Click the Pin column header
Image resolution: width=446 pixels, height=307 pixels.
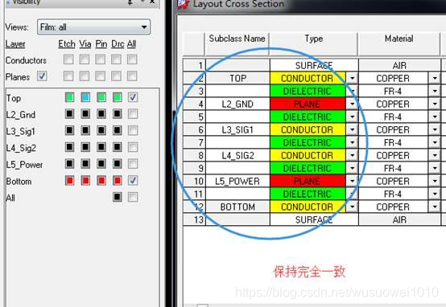(101, 44)
